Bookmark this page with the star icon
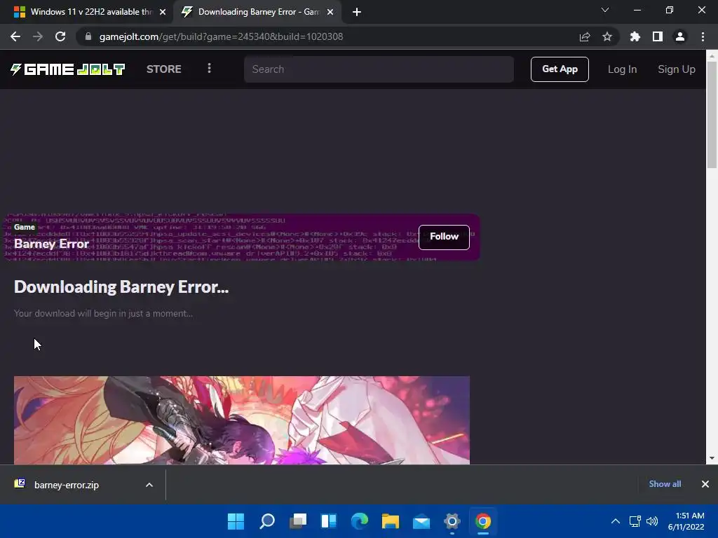Viewport: 718px width, 538px height. [607, 36]
